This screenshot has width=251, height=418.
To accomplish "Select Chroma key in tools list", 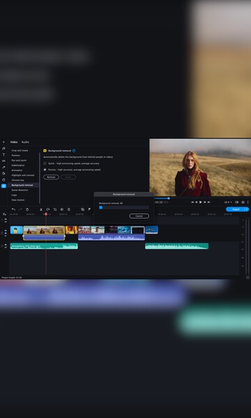I will pyautogui.click(x=18, y=180).
